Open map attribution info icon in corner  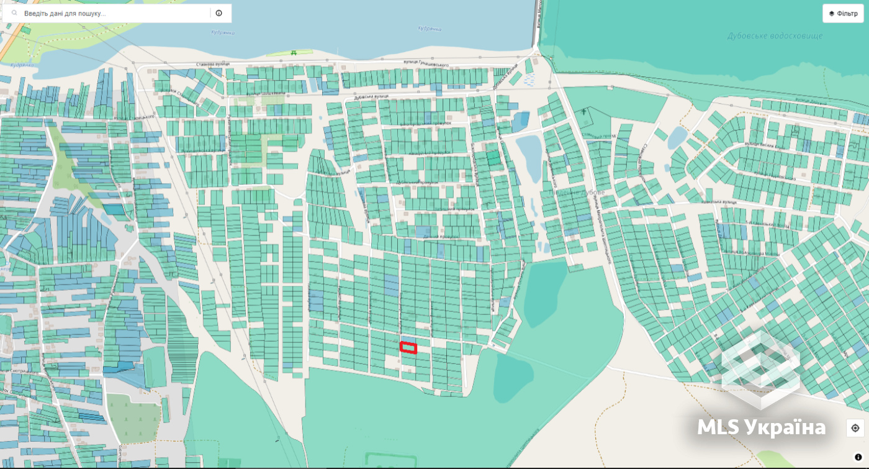pyautogui.click(x=858, y=457)
